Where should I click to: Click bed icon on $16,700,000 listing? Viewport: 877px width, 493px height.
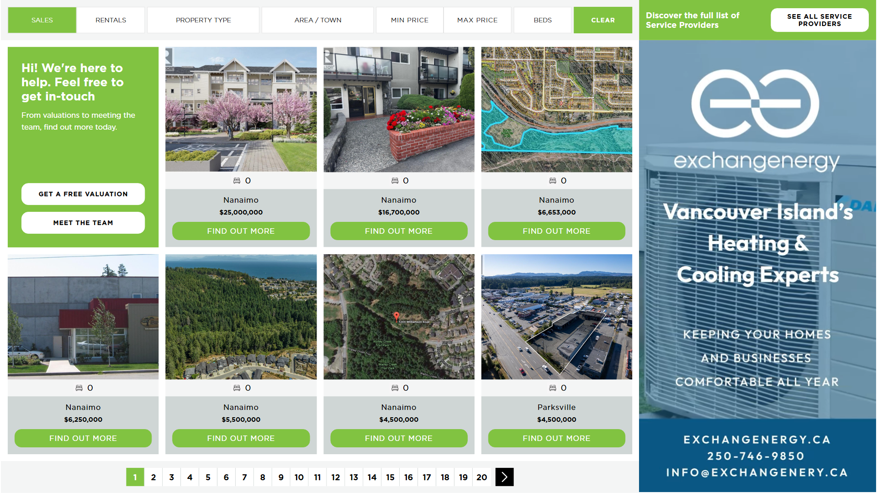point(395,181)
